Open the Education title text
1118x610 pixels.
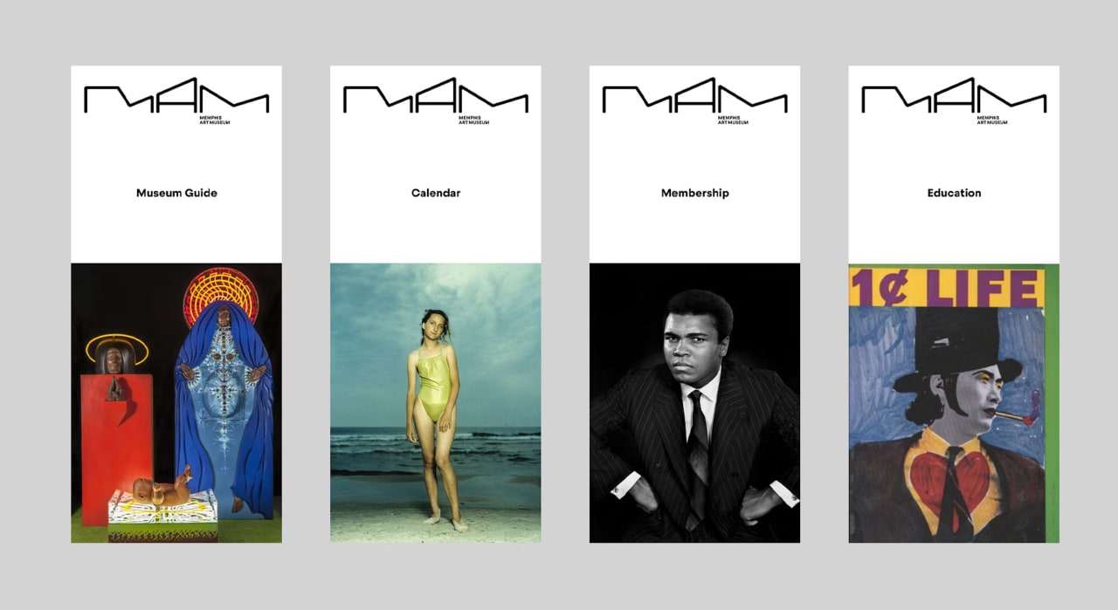(x=954, y=193)
